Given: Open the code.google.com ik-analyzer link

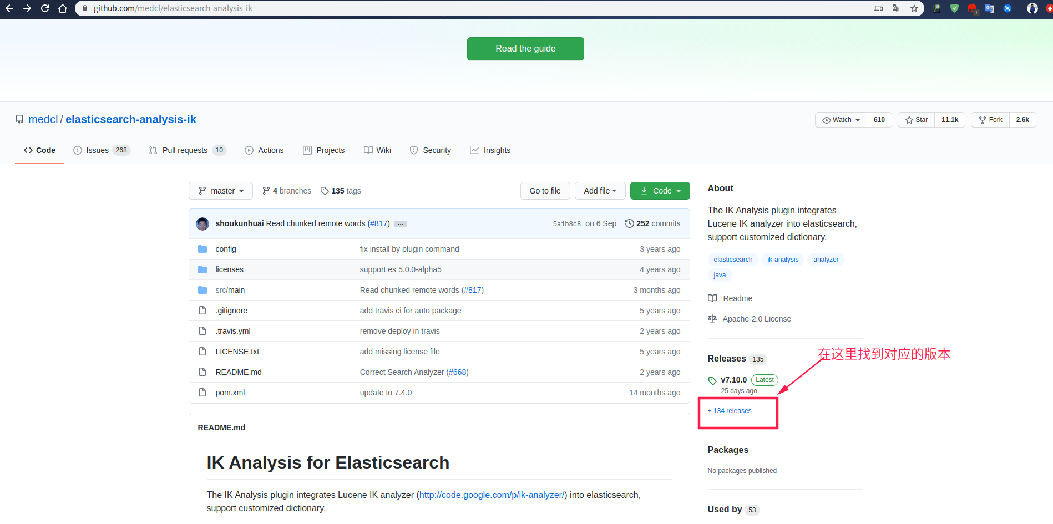Looking at the screenshot, I should [x=492, y=495].
